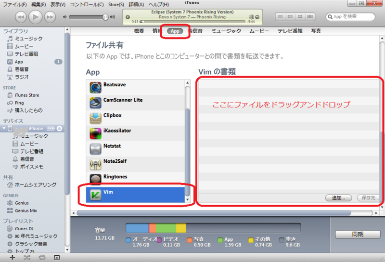Click the Previous track button
The width and height of the screenshot is (385, 262).
pos(21,17)
